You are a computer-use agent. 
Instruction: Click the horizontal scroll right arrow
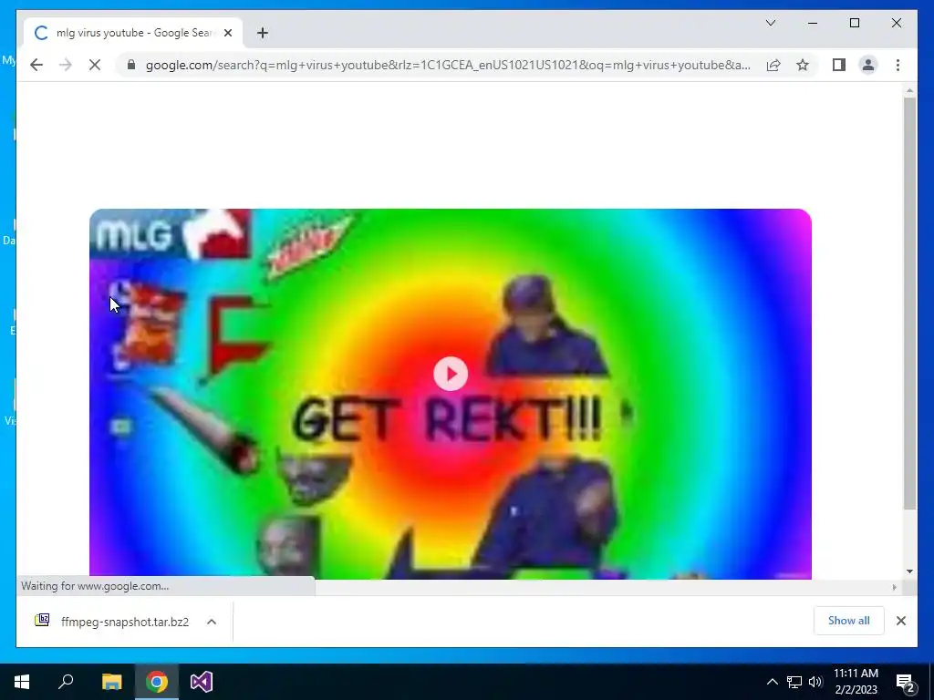(894, 588)
